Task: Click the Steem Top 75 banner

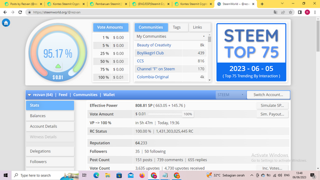Action: (251, 52)
